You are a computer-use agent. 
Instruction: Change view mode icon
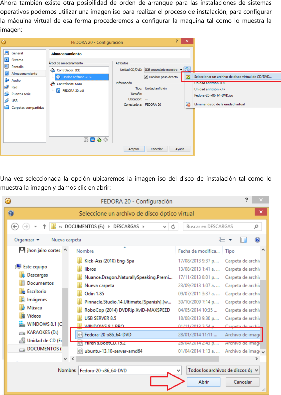tap(222, 240)
